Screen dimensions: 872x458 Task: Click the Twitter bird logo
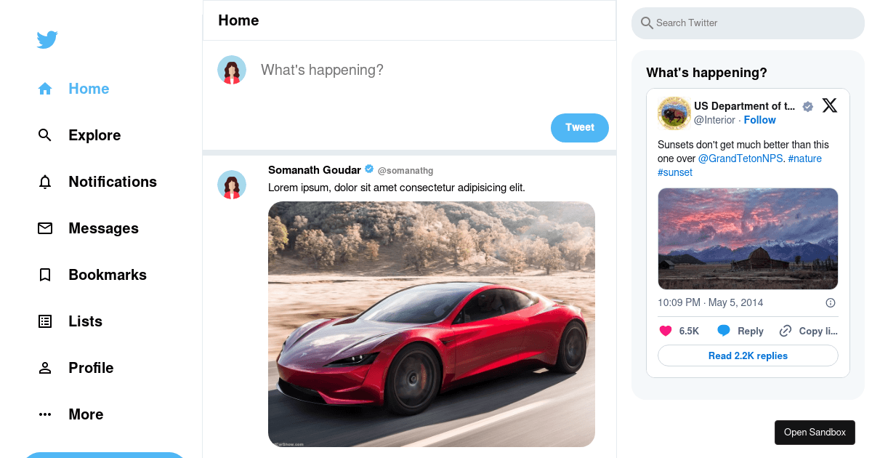coord(47,39)
